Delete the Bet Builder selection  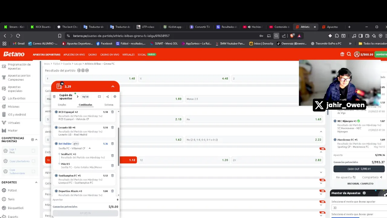coord(112,144)
